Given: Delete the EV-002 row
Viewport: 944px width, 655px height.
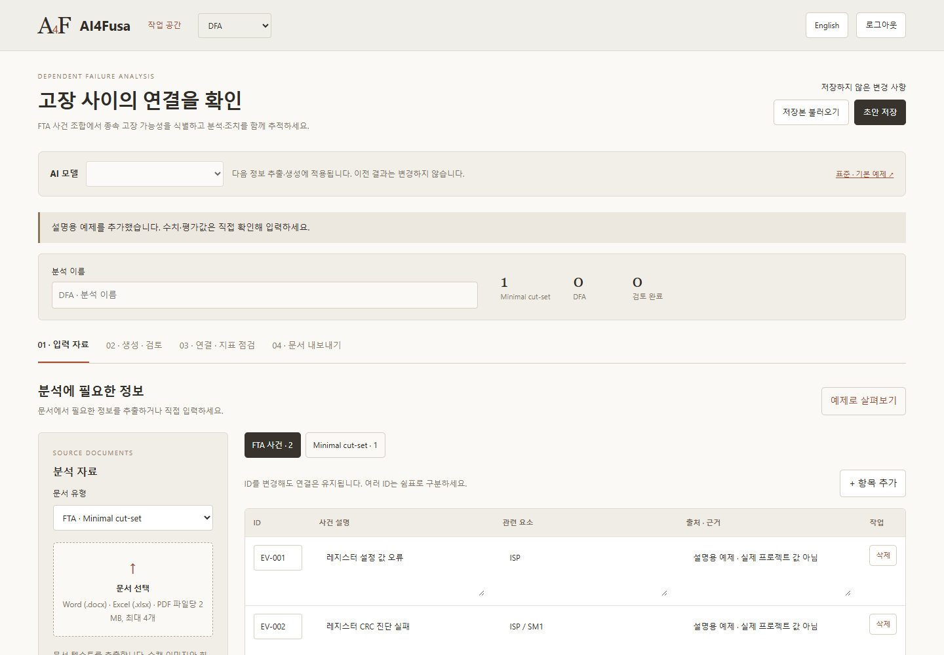Looking at the screenshot, I should pyautogui.click(x=883, y=624).
